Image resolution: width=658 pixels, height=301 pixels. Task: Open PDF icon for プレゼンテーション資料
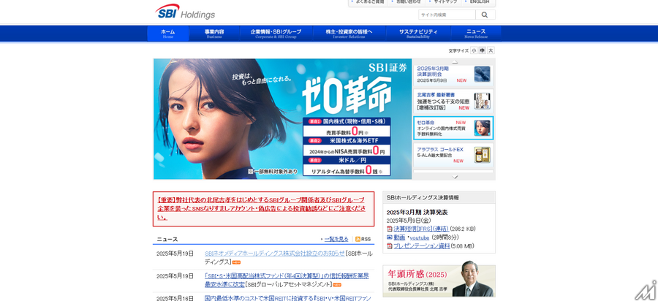click(390, 246)
